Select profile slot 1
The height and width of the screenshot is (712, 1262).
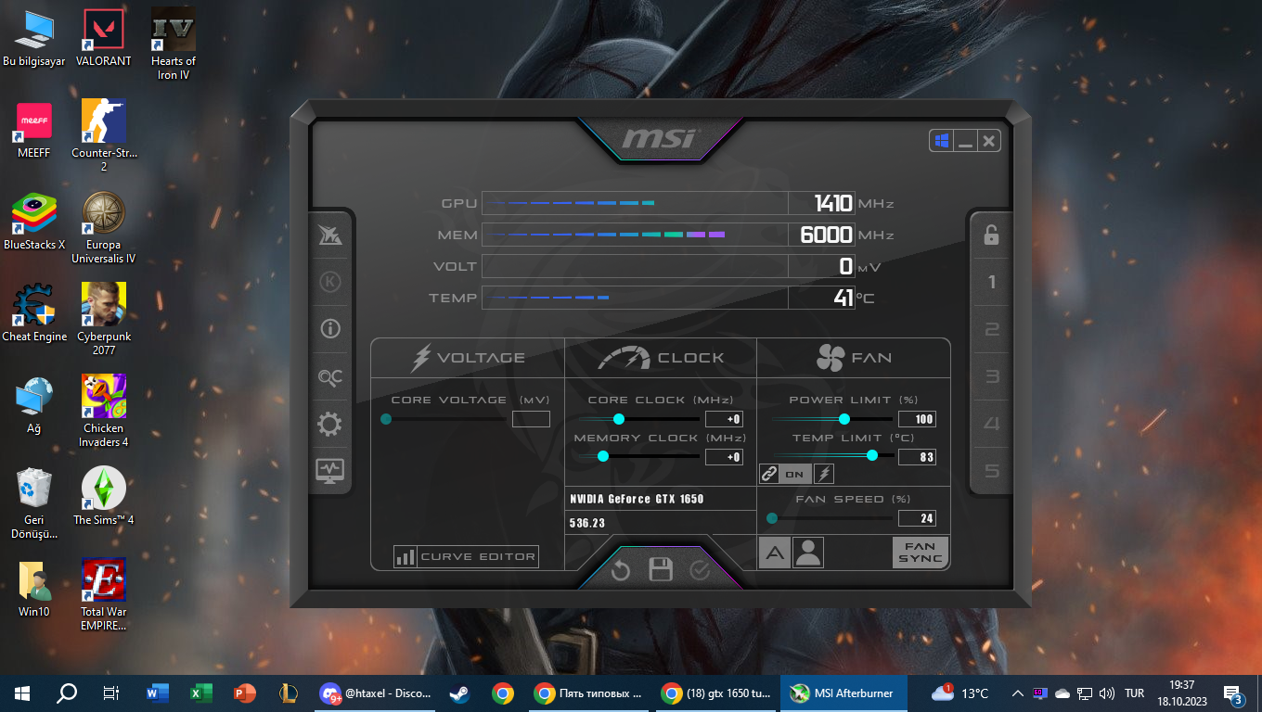pos(991,282)
